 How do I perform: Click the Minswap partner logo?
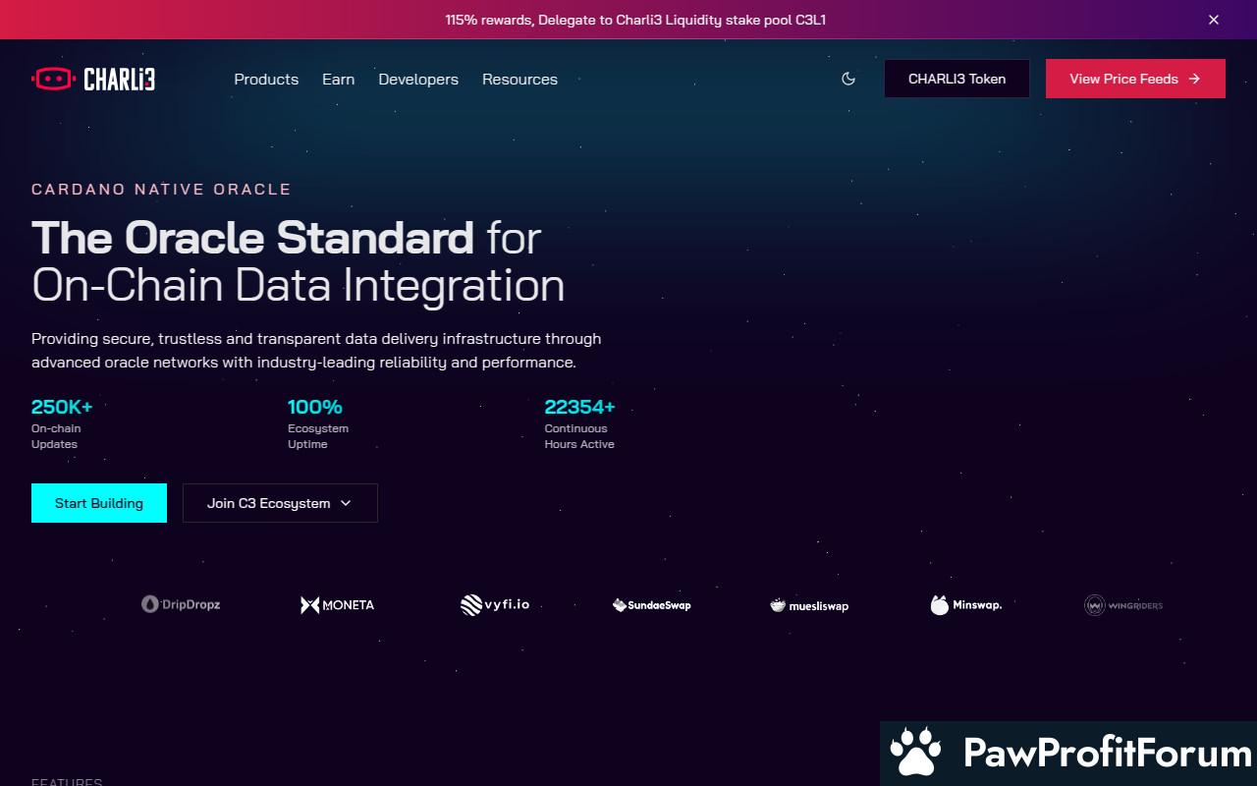[966, 605]
